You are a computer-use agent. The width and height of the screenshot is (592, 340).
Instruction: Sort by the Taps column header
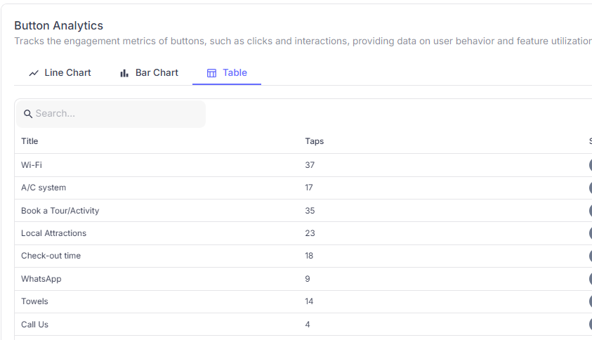314,141
